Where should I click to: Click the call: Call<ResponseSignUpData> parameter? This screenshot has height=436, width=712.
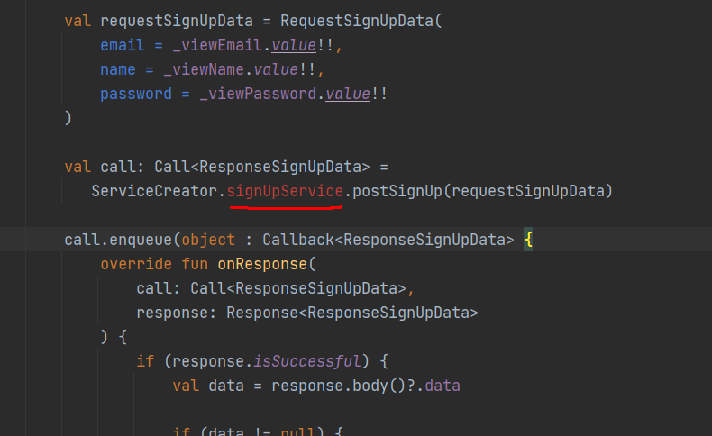[271, 288]
